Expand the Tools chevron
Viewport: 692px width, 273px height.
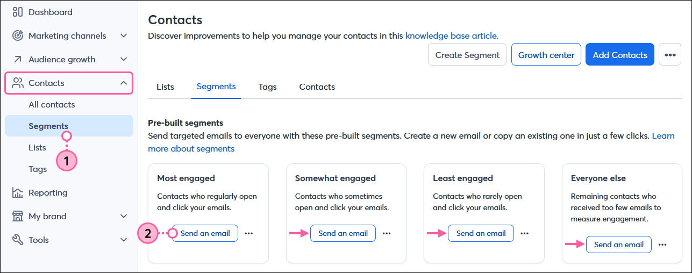pyautogui.click(x=124, y=240)
